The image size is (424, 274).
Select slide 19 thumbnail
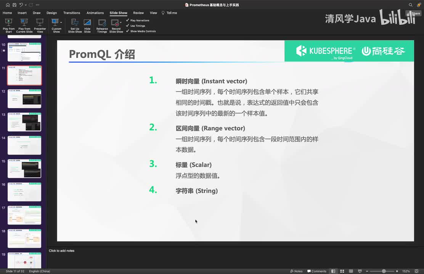point(24,260)
